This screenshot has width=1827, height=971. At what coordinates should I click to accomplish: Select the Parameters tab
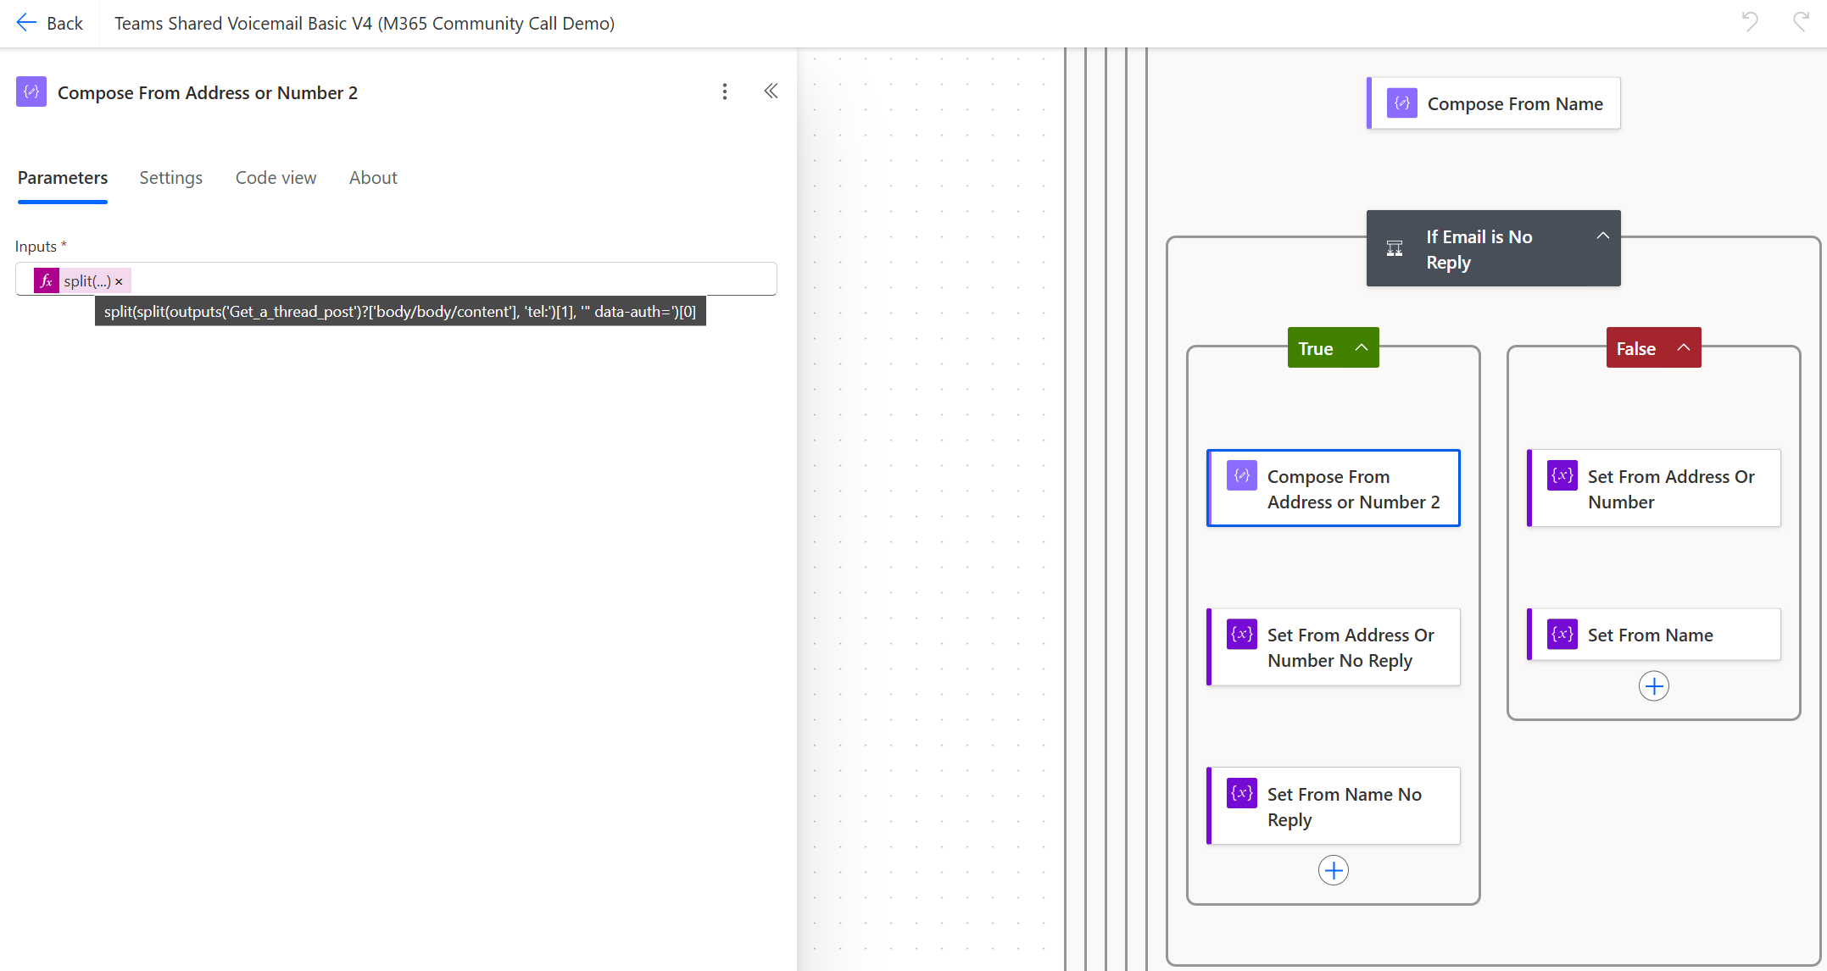[62, 176]
